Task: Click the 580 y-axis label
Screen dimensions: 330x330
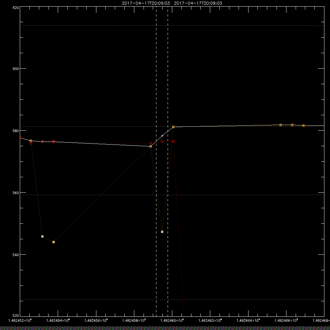Action: click(16, 130)
